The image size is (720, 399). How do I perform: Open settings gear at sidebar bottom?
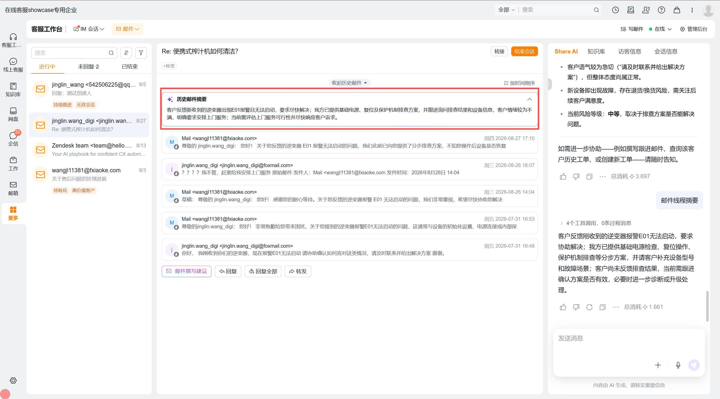point(13,380)
